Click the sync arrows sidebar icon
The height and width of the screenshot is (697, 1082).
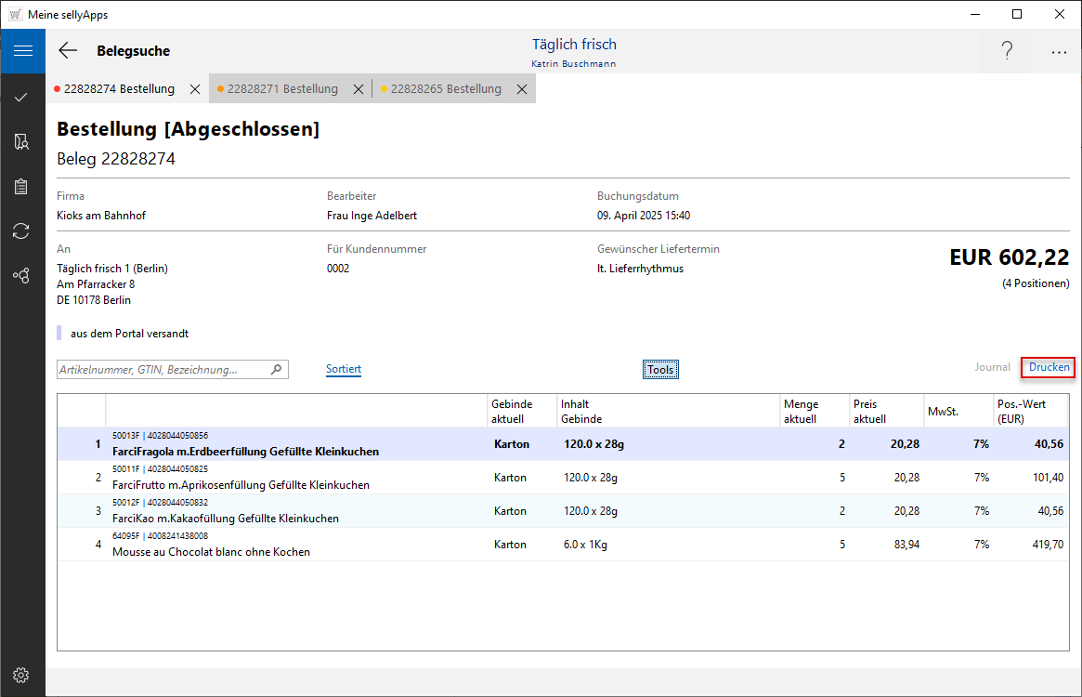21,230
